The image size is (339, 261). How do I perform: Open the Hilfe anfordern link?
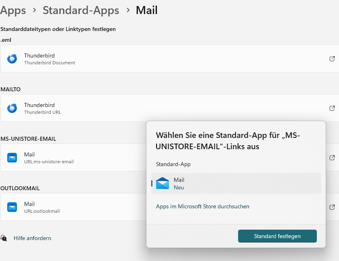[x=32, y=238]
